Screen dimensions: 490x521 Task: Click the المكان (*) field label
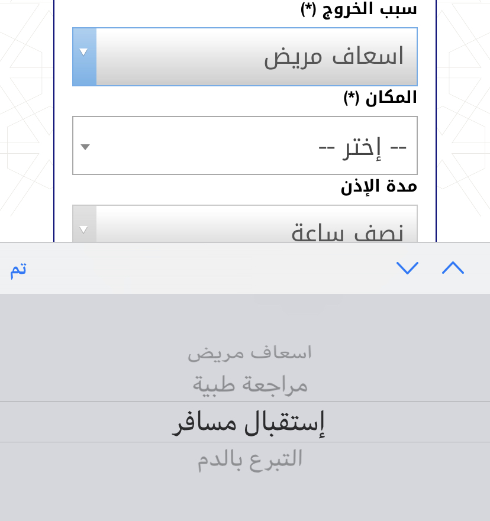[380, 98]
